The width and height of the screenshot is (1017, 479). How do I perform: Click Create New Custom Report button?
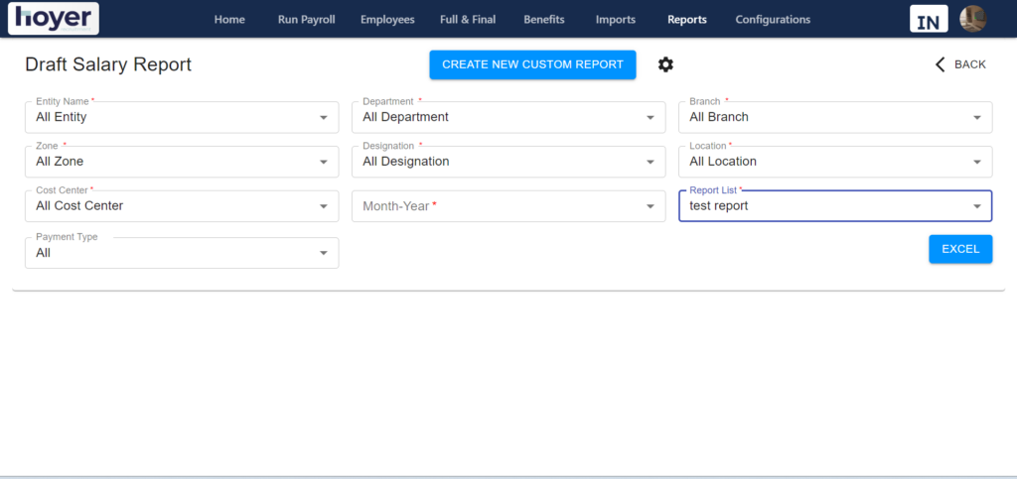(532, 64)
